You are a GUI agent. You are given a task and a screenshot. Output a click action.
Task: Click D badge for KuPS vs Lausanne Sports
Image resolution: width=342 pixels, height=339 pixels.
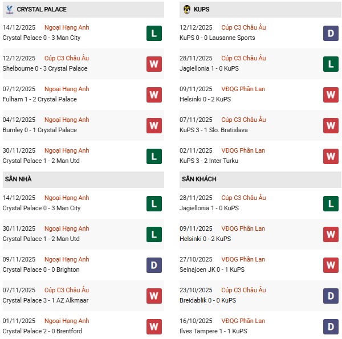(331, 33)
